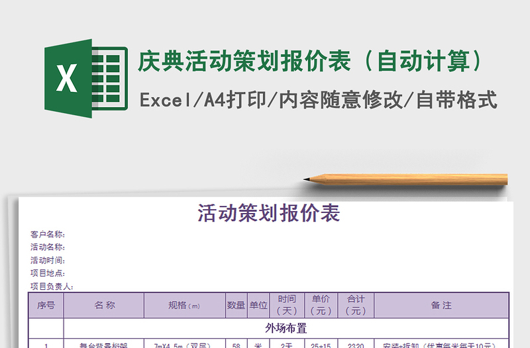This screenshot has width=530, height=348.
Task: Click the '单位' column header
Action: tap(258, 306)
